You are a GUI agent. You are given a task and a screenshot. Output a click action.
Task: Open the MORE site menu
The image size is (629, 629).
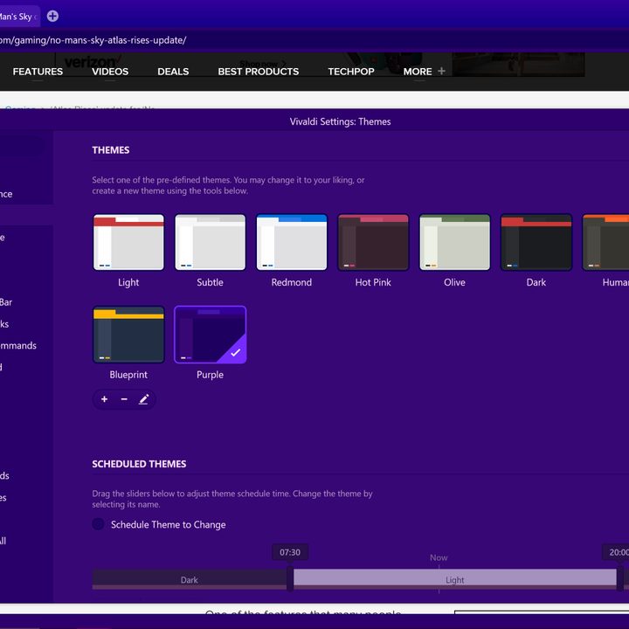(418, 72)
